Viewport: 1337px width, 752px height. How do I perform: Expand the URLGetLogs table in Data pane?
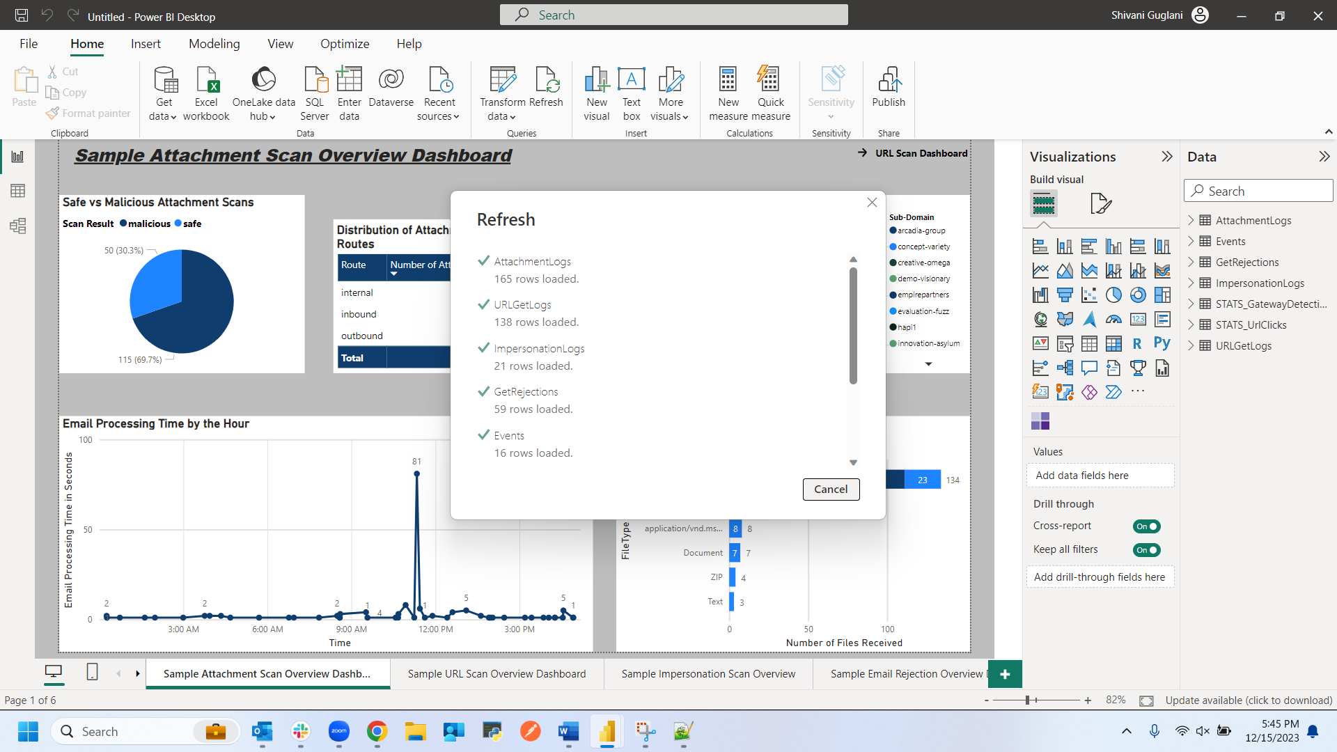(x=1191, y=345)
